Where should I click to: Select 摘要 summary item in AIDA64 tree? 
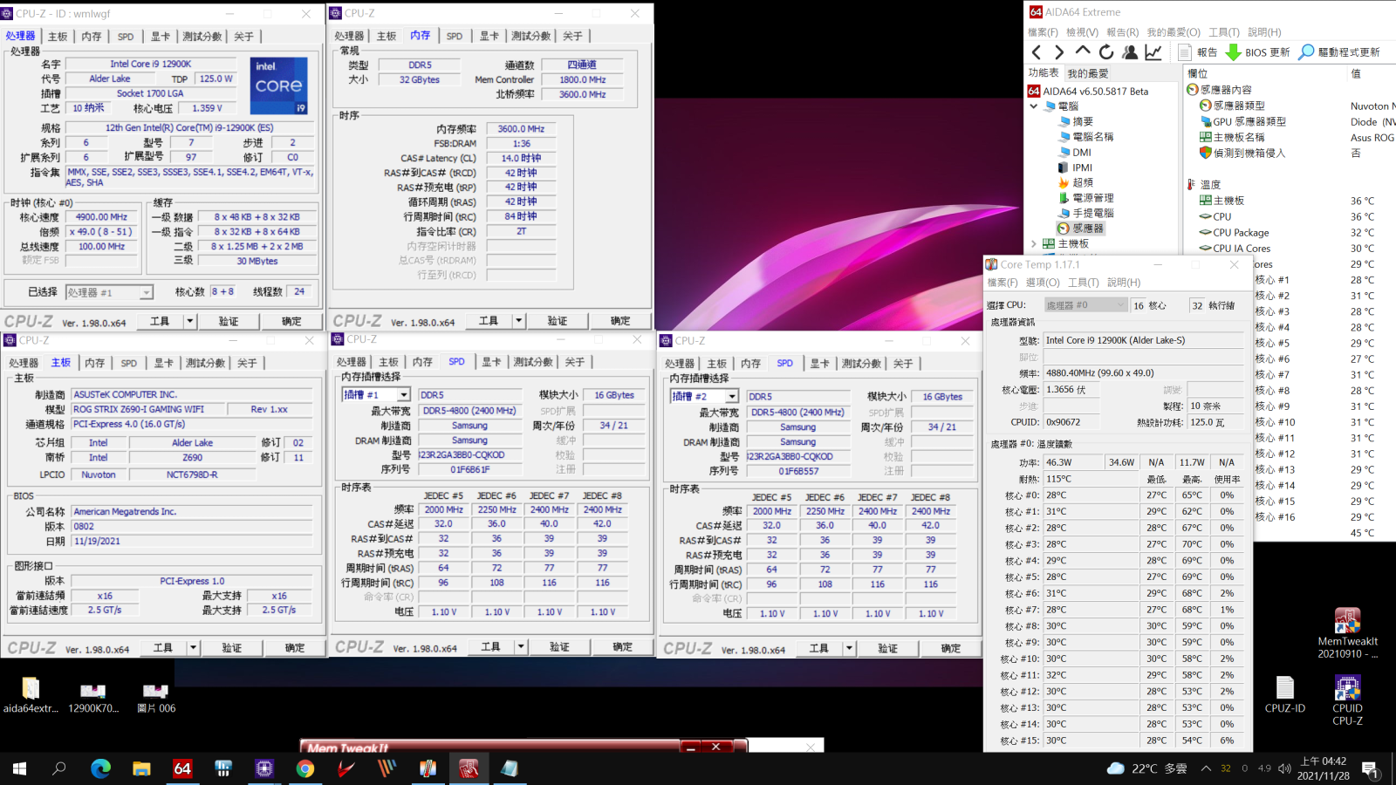click(1075, 121)
